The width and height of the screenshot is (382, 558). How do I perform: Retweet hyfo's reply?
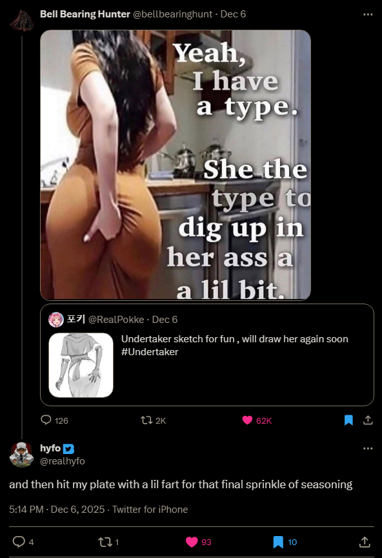click(105, 542)
